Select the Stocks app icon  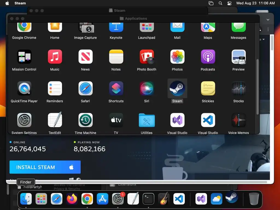(238, 88)
